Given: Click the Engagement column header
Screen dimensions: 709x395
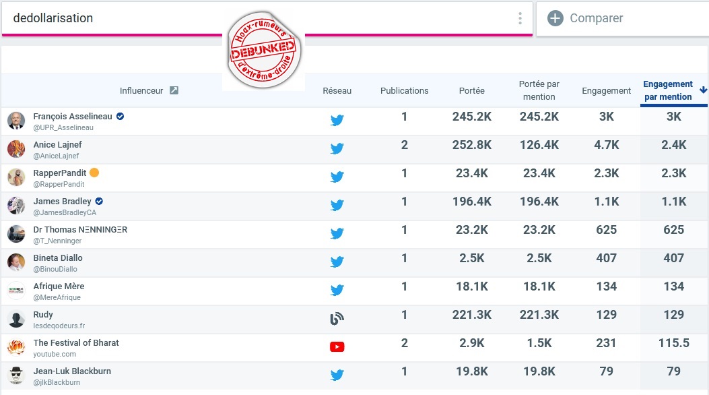Looking at the screenshot, I should pos(606,90).
